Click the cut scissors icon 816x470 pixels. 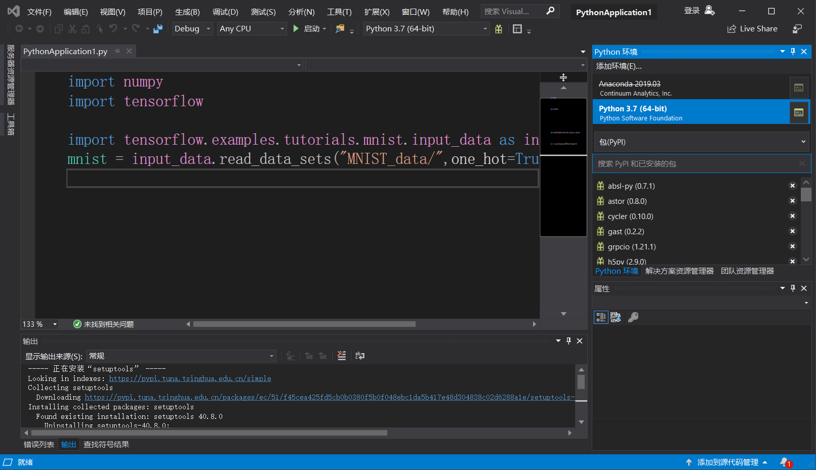coord(72,29)
